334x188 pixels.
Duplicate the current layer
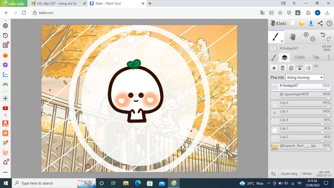click(291, 68)
